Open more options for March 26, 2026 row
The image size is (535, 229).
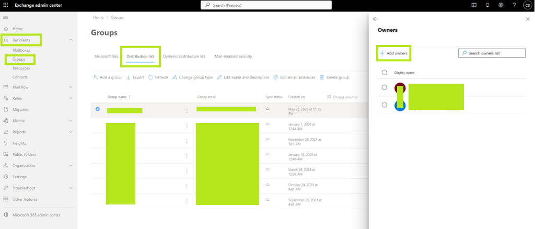point(187,171)
